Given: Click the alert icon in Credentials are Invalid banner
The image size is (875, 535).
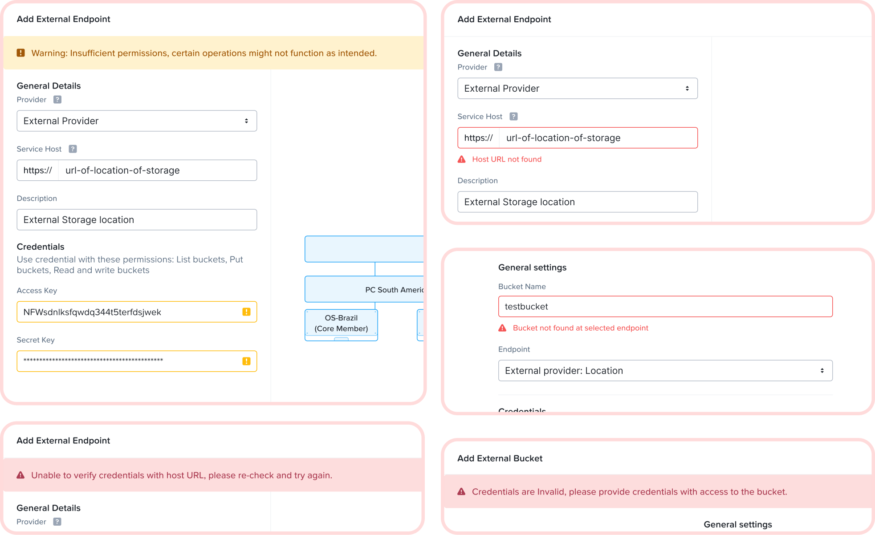Looking at the screenshot, I should 461,492.
